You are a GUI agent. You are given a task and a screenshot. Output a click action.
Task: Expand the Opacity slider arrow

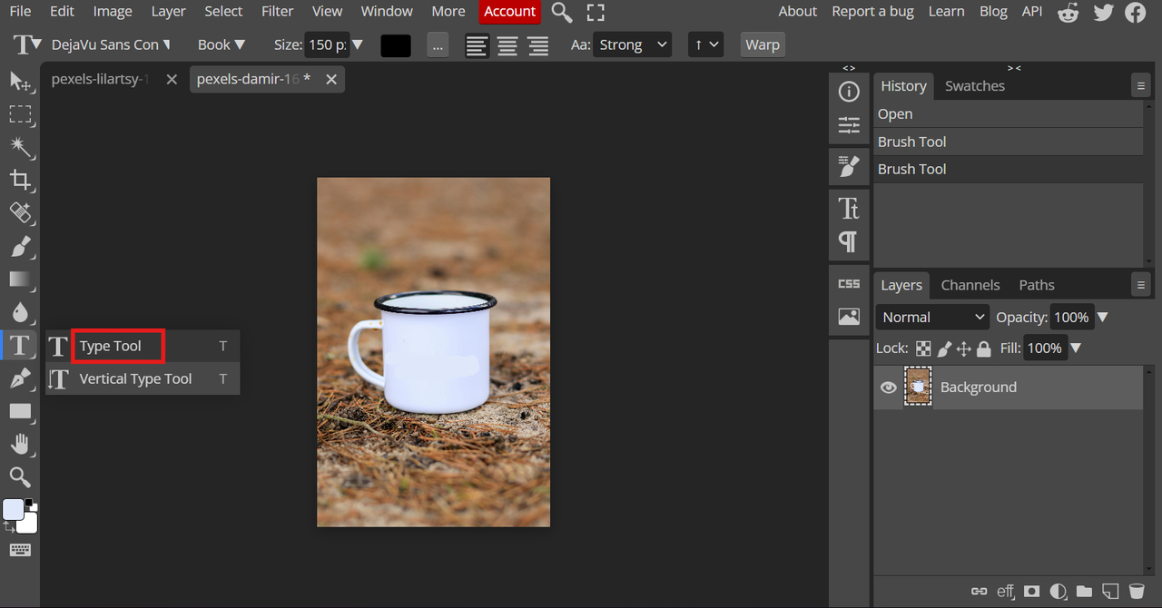[x=1102, y=317]
